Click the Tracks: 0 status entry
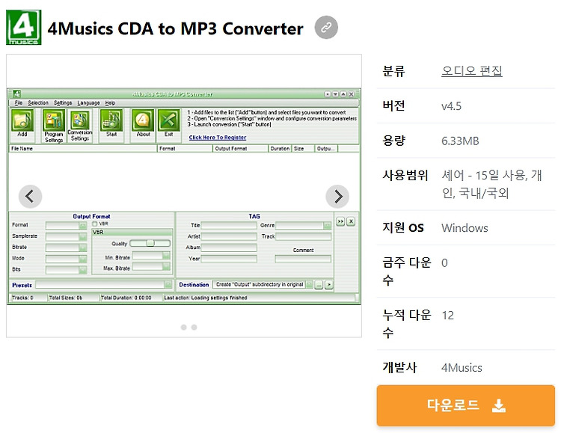561x433 pixels. tap(22, 298)
